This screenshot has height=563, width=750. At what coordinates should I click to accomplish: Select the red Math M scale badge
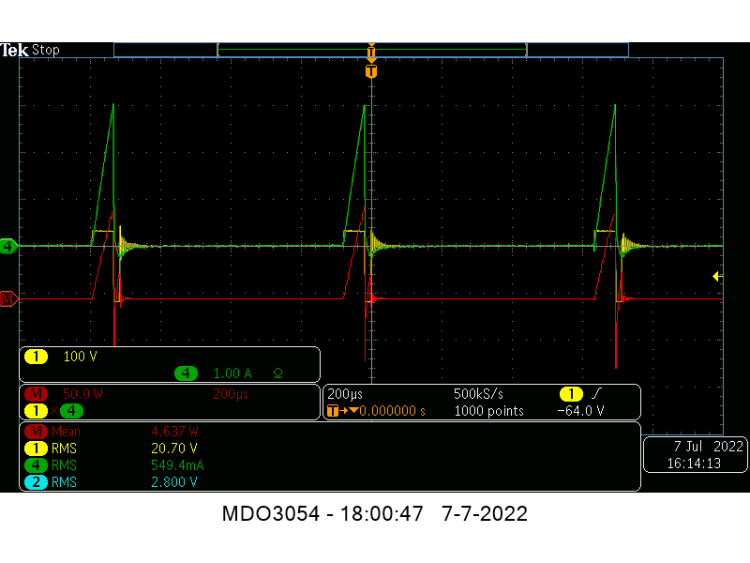35,394
